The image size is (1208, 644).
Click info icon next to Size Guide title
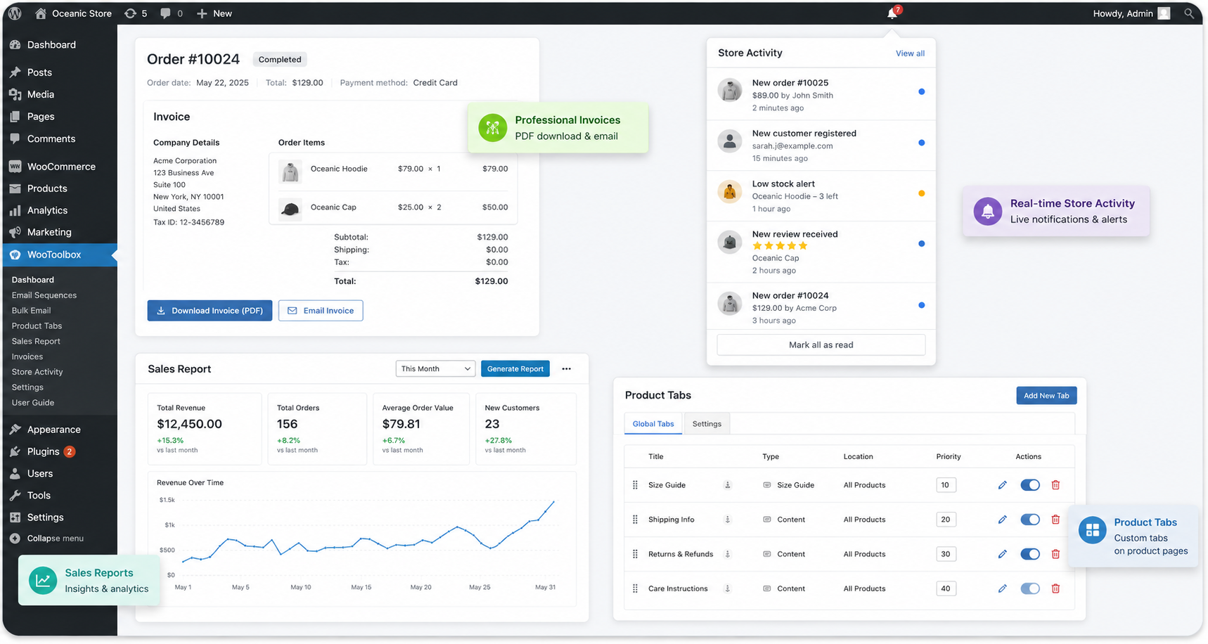tap(728, 485)
